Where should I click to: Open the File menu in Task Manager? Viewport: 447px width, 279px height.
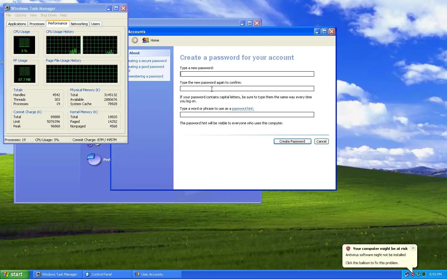8,15
